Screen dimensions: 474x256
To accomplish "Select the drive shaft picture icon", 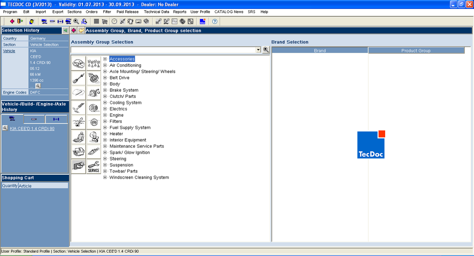I will (79, 78).
